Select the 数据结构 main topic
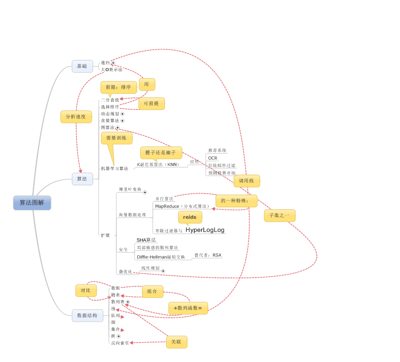This screenshot has height=362, width=400. (87, 315)
